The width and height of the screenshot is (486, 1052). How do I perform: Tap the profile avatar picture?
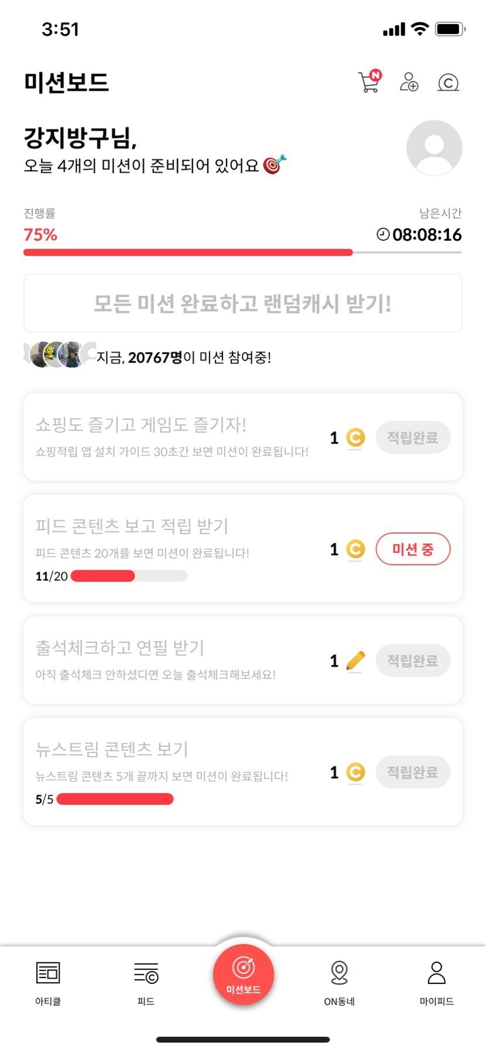(434, 148)
